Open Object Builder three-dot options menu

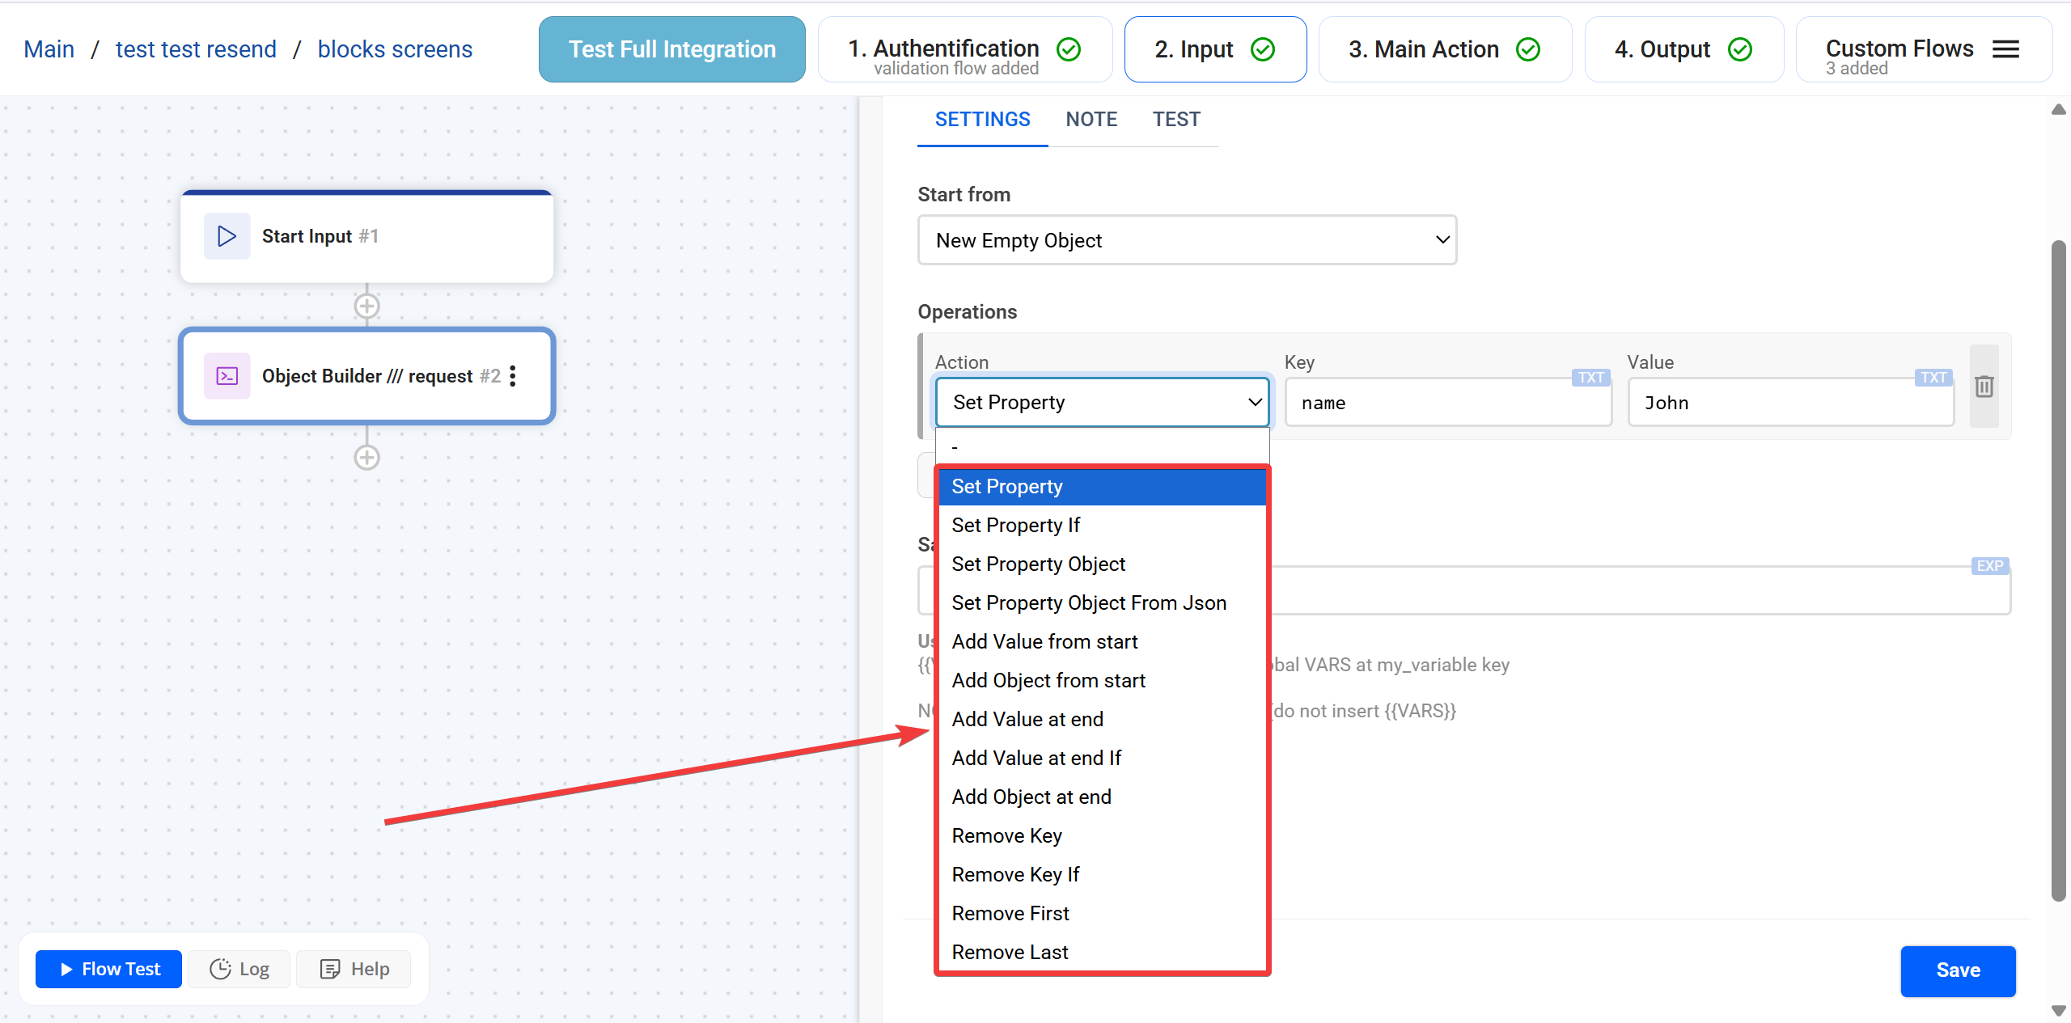tap(513, 376)
